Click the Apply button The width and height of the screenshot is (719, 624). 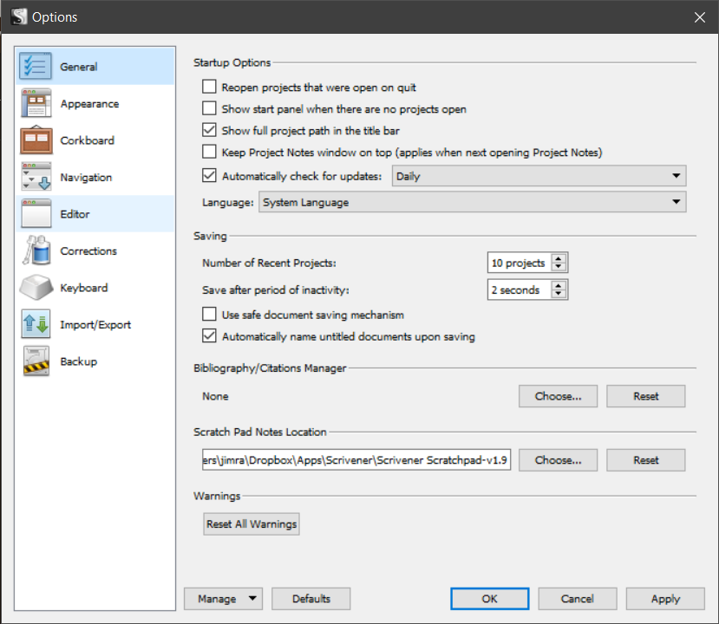[x=665, y=599]
